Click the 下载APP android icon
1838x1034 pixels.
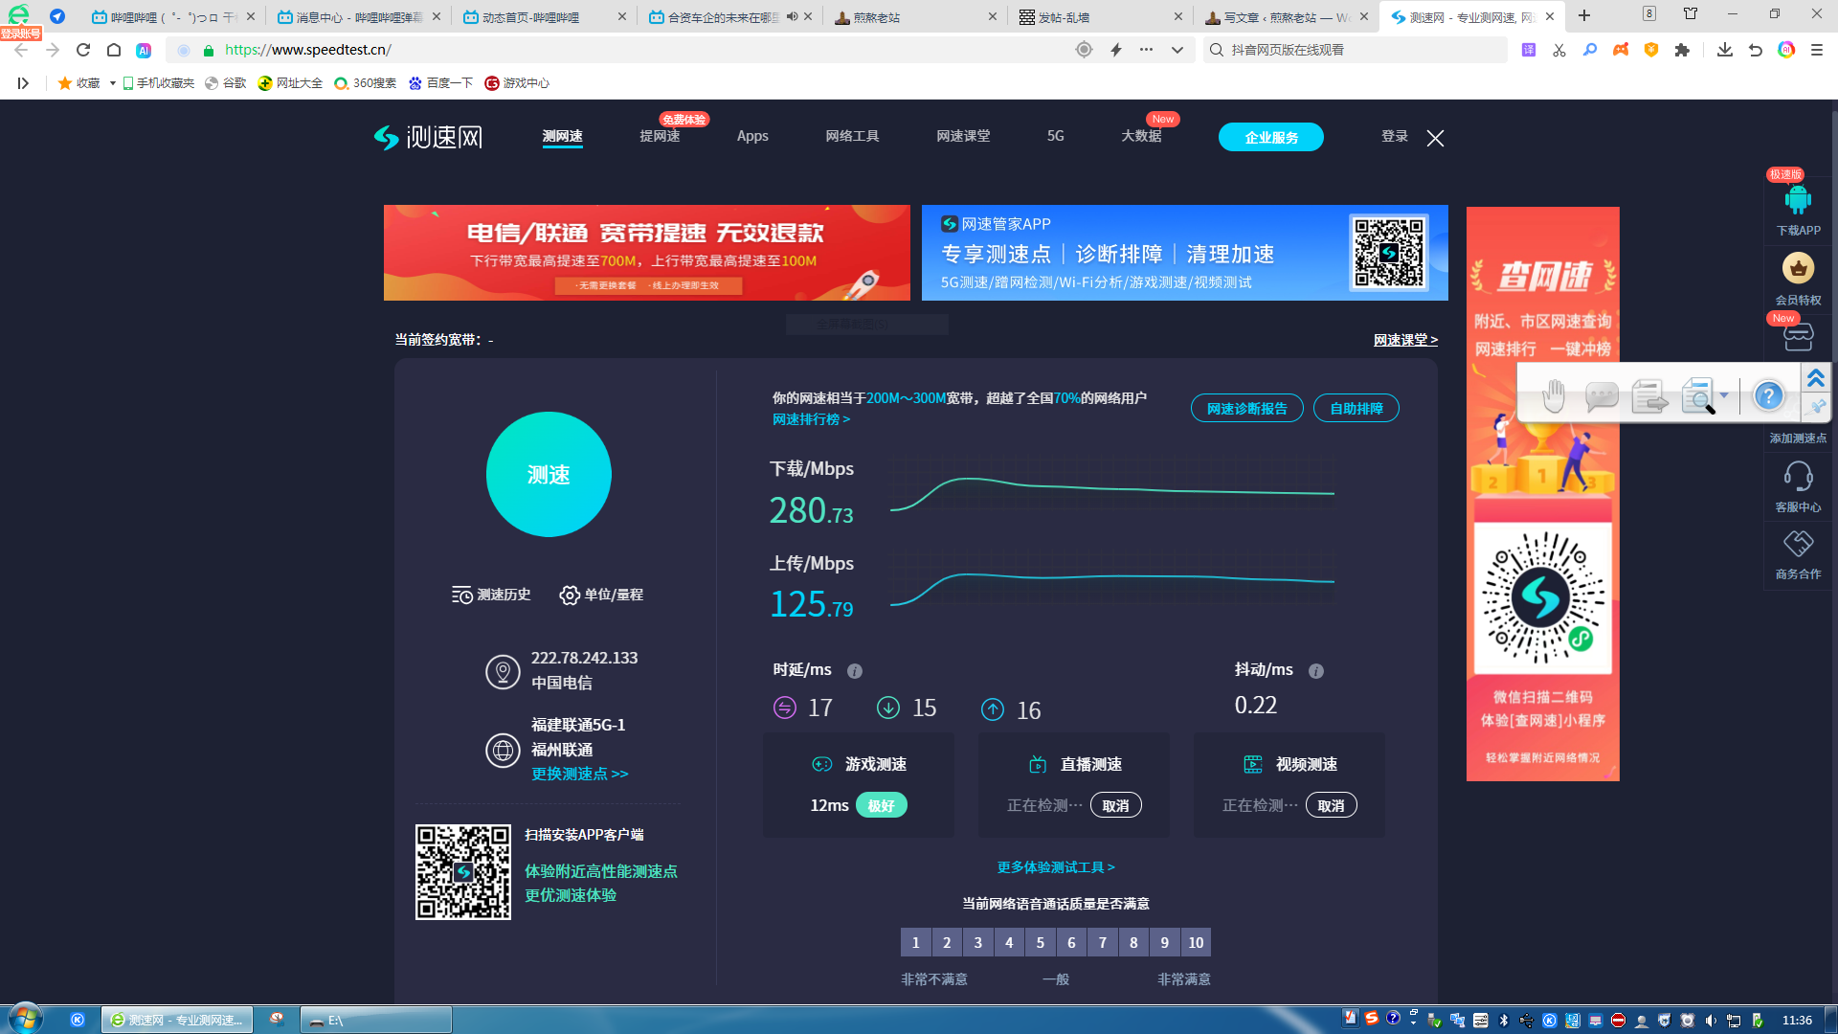tap(1798, 201)
